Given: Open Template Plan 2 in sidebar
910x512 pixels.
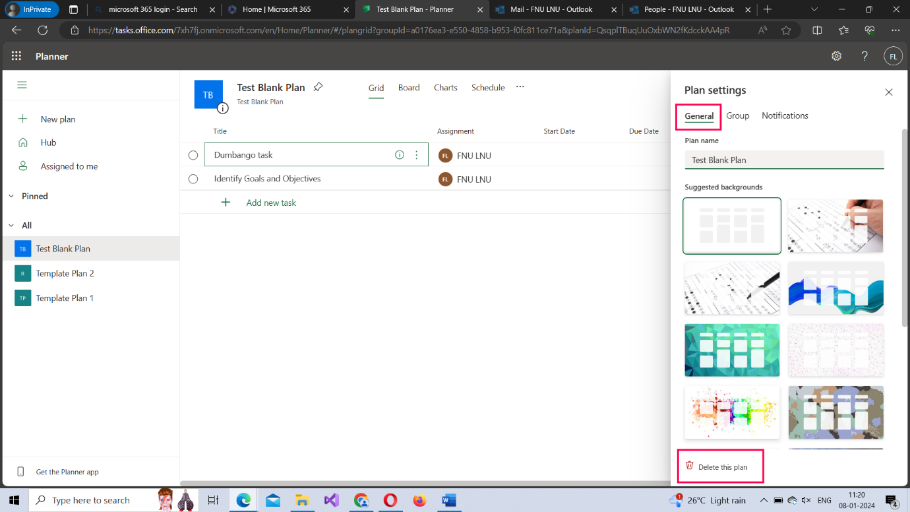Looking at the screenshot, I should click(x=90, y=273).
